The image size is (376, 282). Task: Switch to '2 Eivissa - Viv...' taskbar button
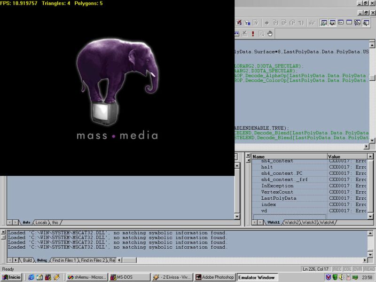pyautogui.click(x=172, y=277)
